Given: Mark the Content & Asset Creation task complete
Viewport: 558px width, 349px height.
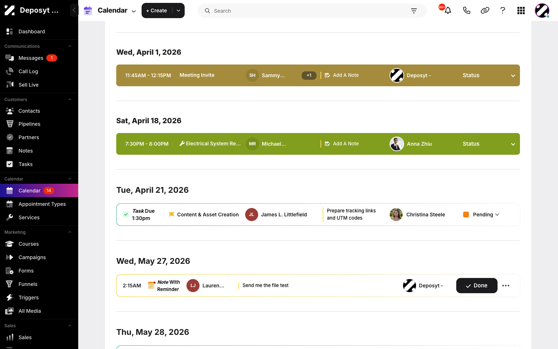Looking at the screenshot, I should pos(126,215).
